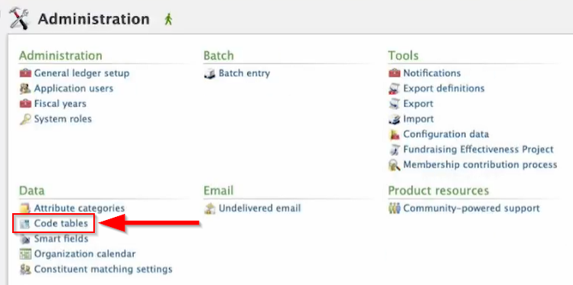The height and width of the screenshot is (285, 573).
Task: Open the Code tables link
Action: coord(61,223)
